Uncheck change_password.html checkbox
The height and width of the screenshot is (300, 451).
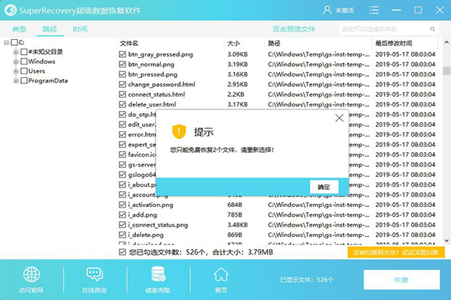tap(123, 85)
